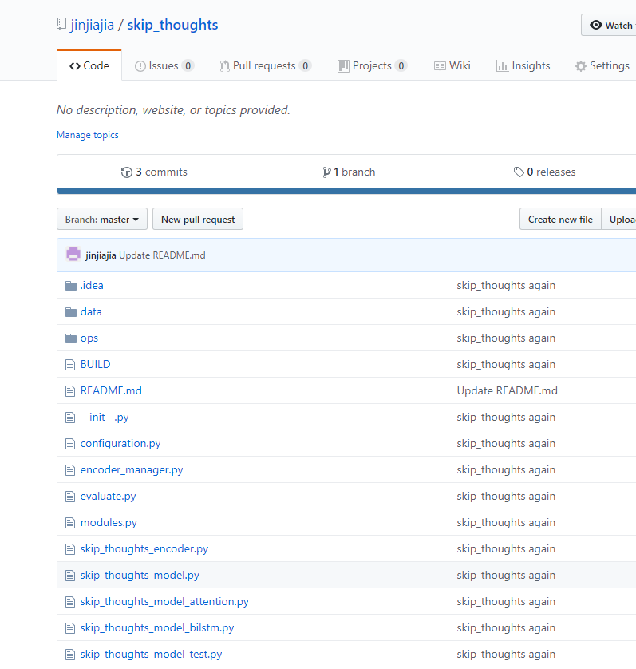Image resolution: width=636 pixels, height=669 pixels.
Task: Click the folder icon for .idea
Action: point(71,286)
